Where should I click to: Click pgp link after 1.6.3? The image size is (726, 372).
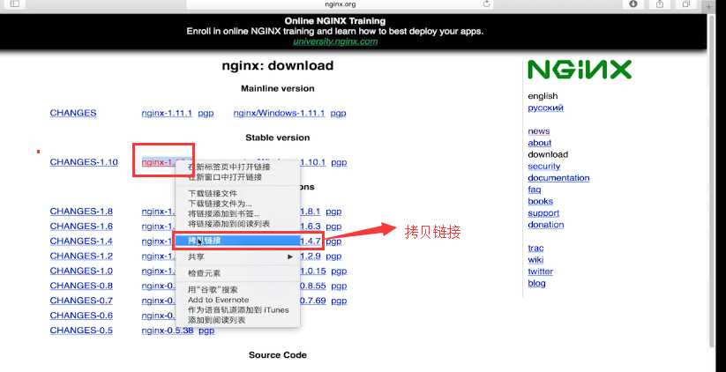(x=333, y=227)
